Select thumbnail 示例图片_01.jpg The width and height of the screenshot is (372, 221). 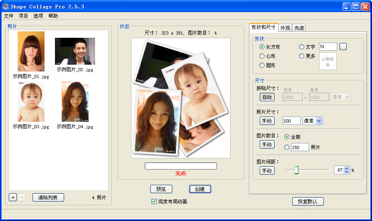click(31, 51)
